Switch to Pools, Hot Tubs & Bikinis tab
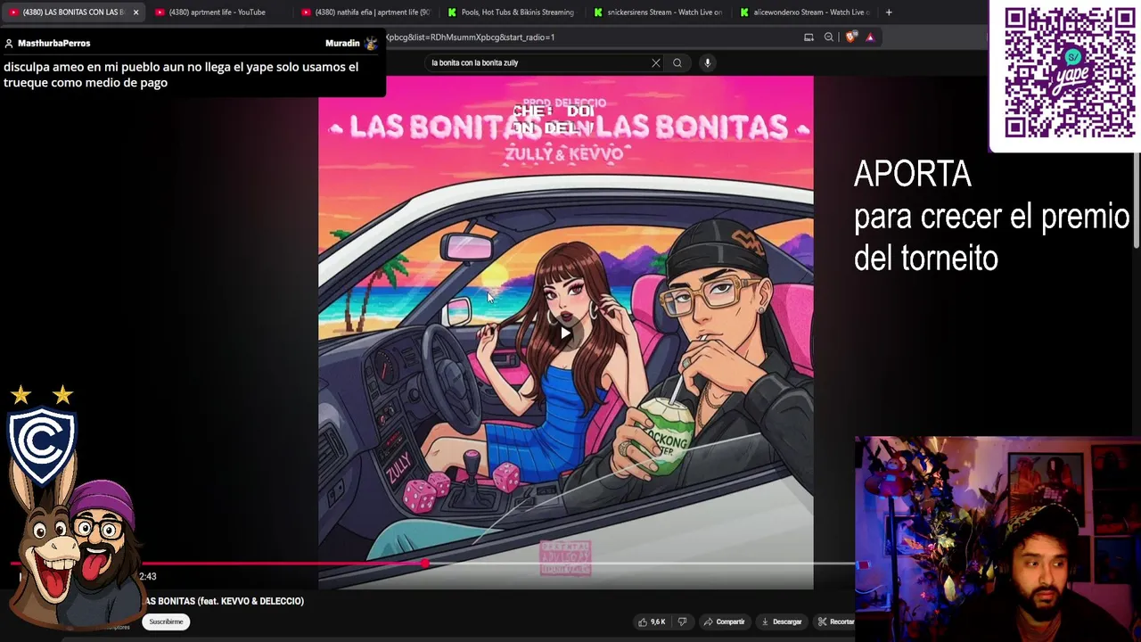Screen dimensions: 1141x642 512,12
